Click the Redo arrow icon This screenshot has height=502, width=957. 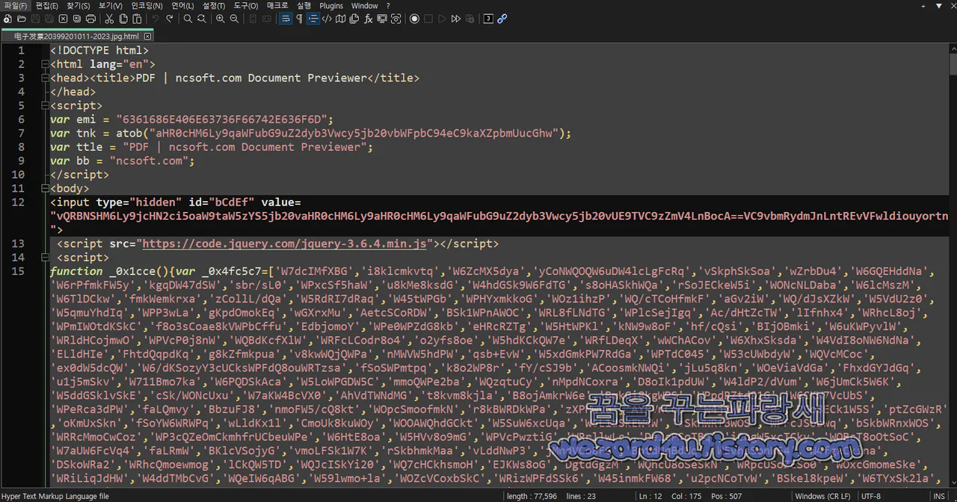[x=170, y=19]
